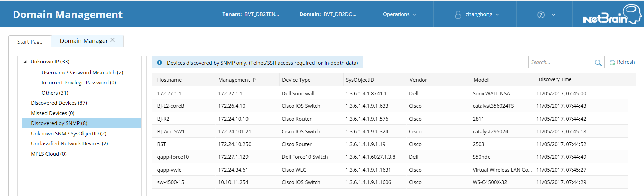Open Username/Password Mismatch (2) list
644x196 pixels.
[82, 72]
